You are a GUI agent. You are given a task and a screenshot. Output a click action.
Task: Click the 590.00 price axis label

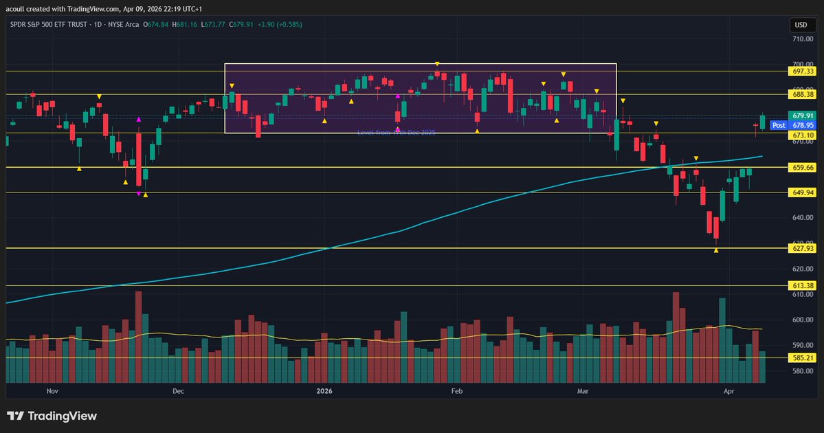tap(803, 345)
